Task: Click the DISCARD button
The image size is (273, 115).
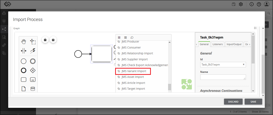Action: (x=233, y=102)
